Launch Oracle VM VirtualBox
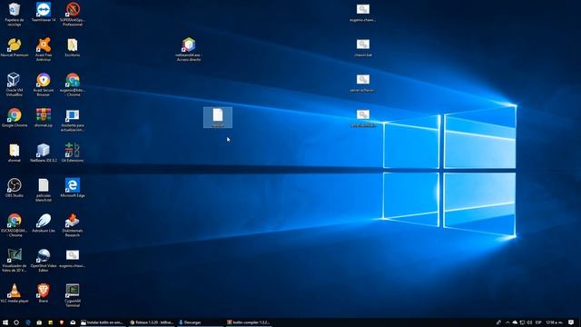This screenshot has height=327, width=581. 15,84
